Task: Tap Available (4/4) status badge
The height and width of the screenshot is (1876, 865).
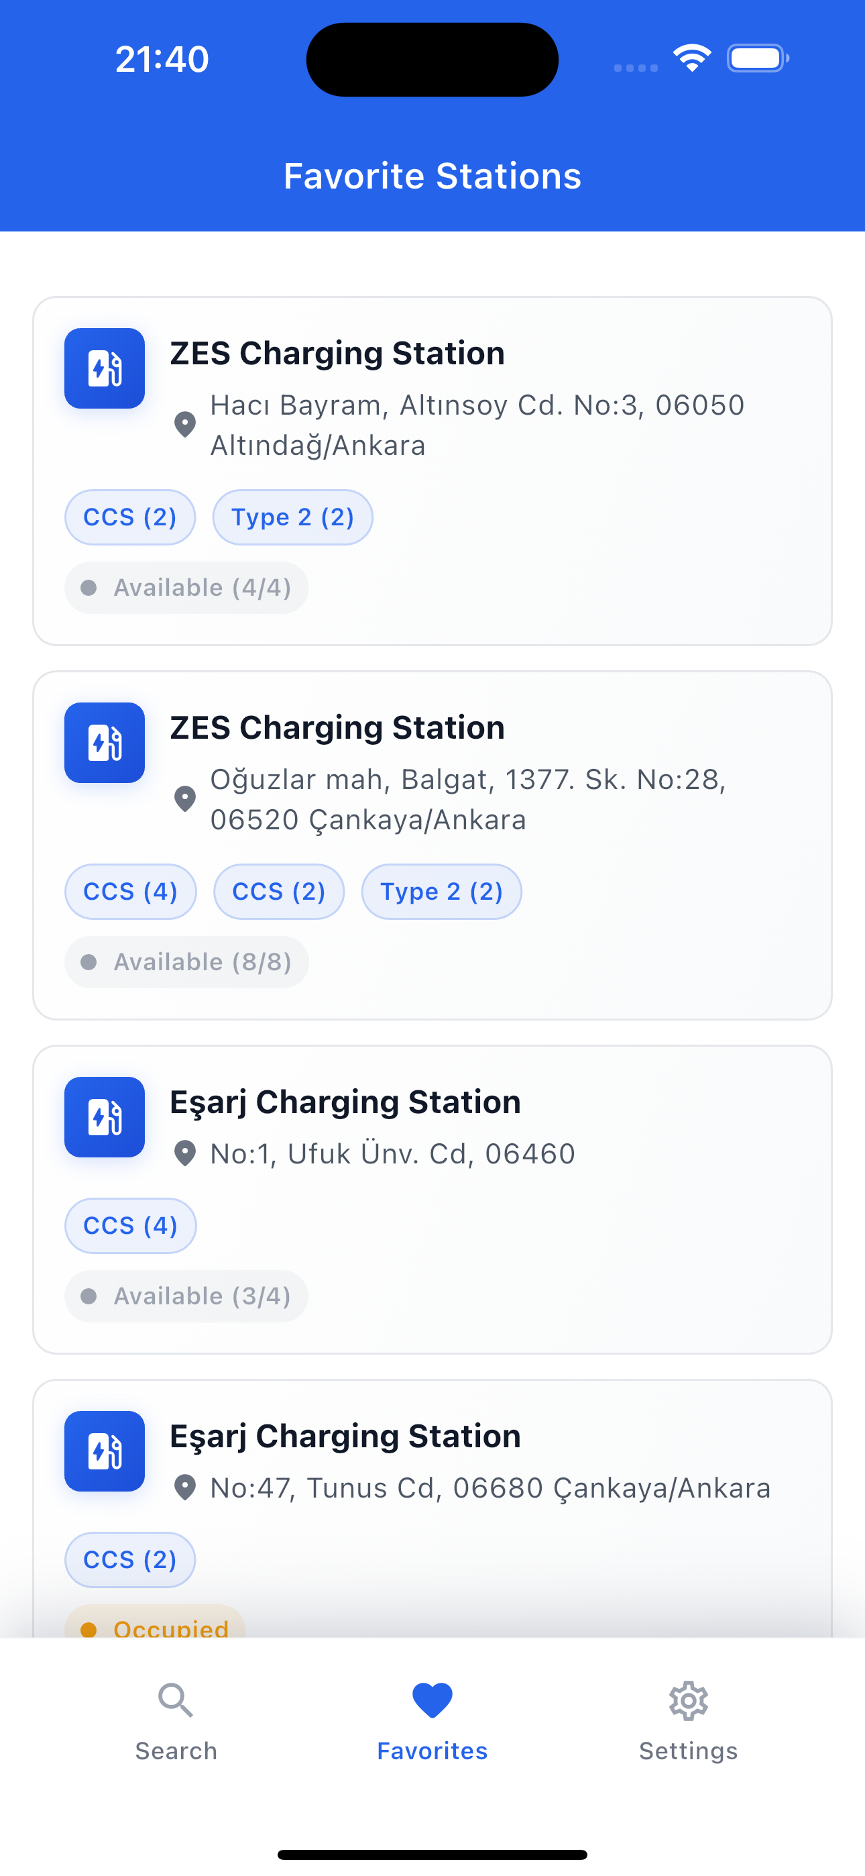Action: pos(186,588)
